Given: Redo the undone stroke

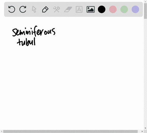Looking at the screenshot, I should pos(23,9).
